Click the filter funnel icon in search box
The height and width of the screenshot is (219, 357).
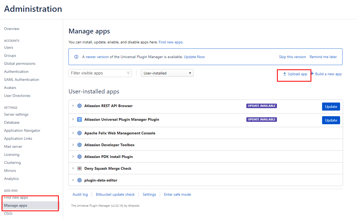128,73
